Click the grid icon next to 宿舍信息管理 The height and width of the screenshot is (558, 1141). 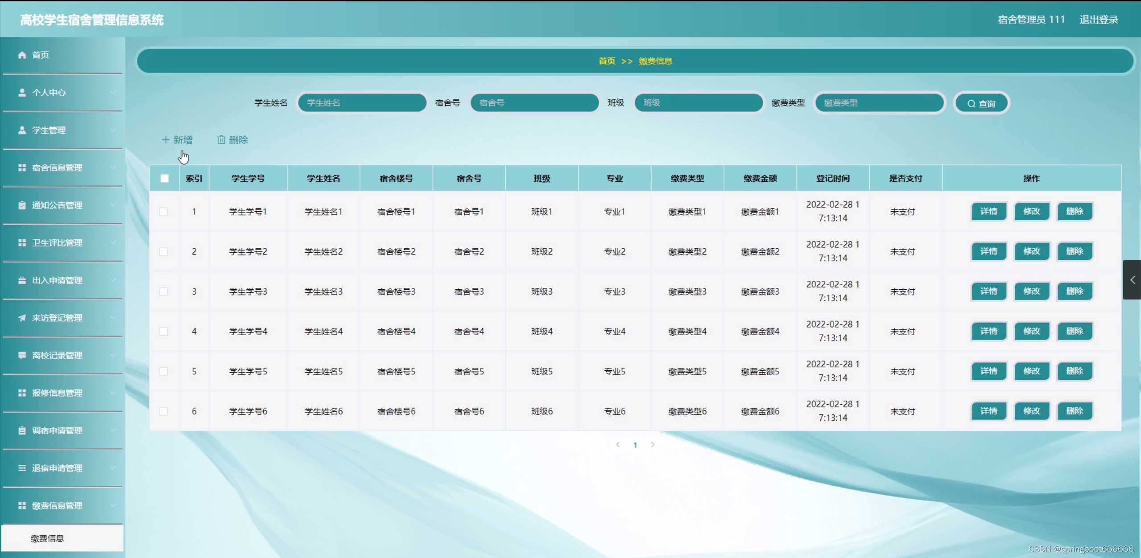point(22,168)
